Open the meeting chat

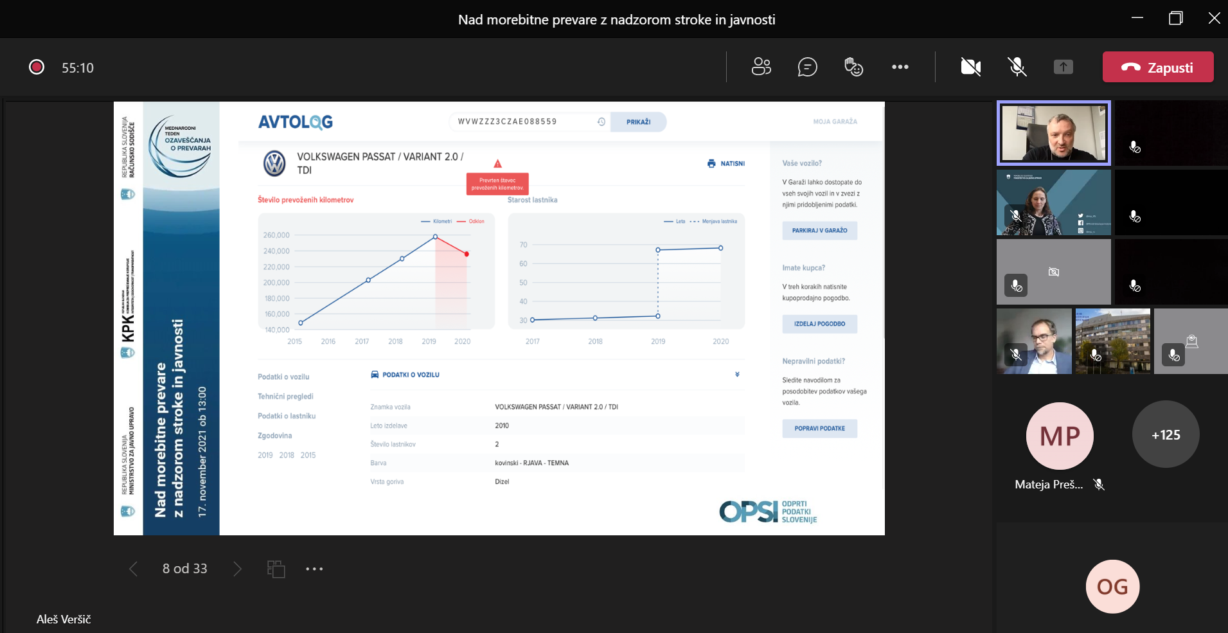click(808, 67)
